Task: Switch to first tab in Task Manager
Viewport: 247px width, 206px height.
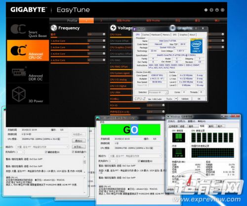Action: click(173, 126)
